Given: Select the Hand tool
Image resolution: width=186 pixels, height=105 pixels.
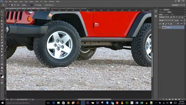Looking at the screenshot, I should coord(2,68).
